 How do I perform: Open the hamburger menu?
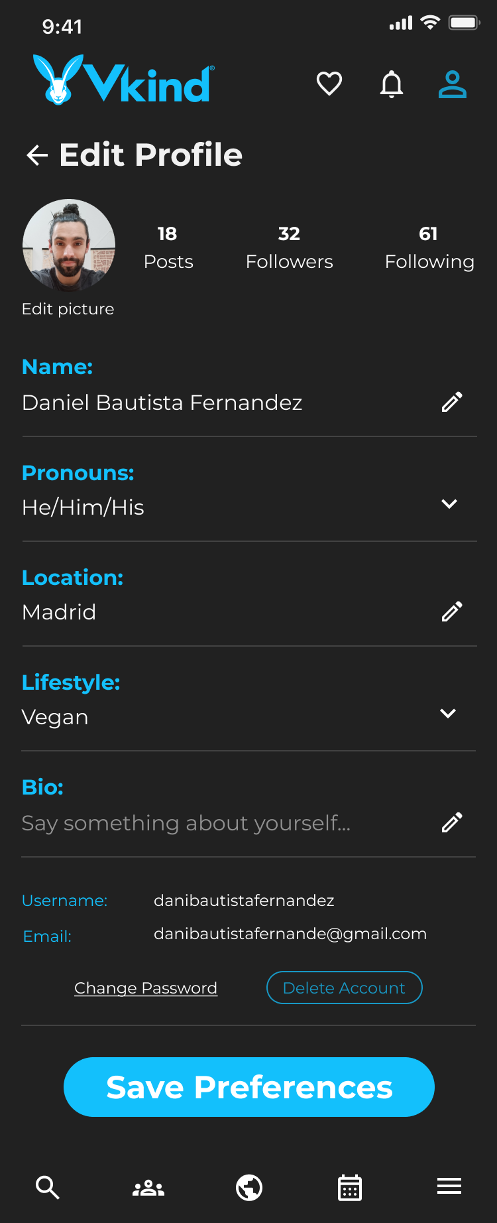click(x=449, y=1186)
